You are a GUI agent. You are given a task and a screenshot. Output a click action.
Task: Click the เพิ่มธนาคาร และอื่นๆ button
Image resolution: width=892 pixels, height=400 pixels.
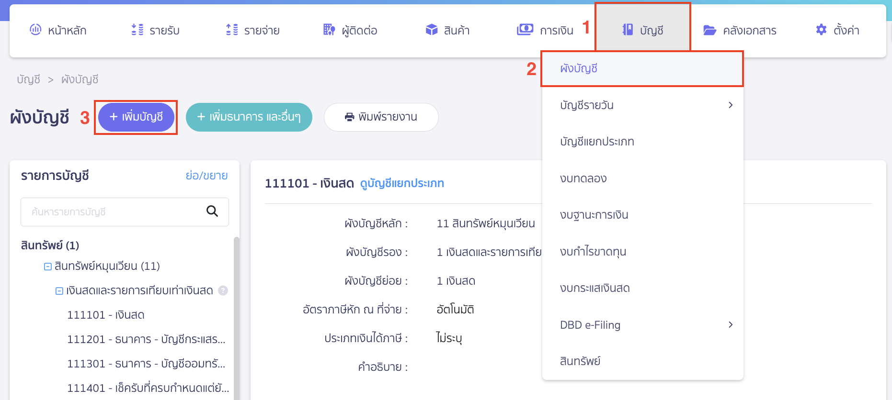coord(249,117)
